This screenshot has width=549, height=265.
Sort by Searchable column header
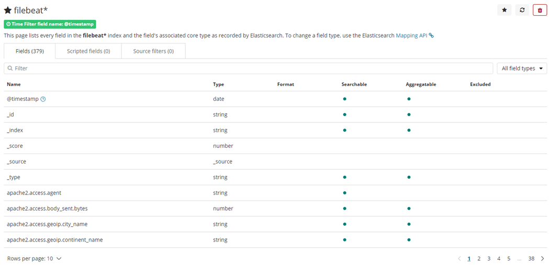point(354,84)
